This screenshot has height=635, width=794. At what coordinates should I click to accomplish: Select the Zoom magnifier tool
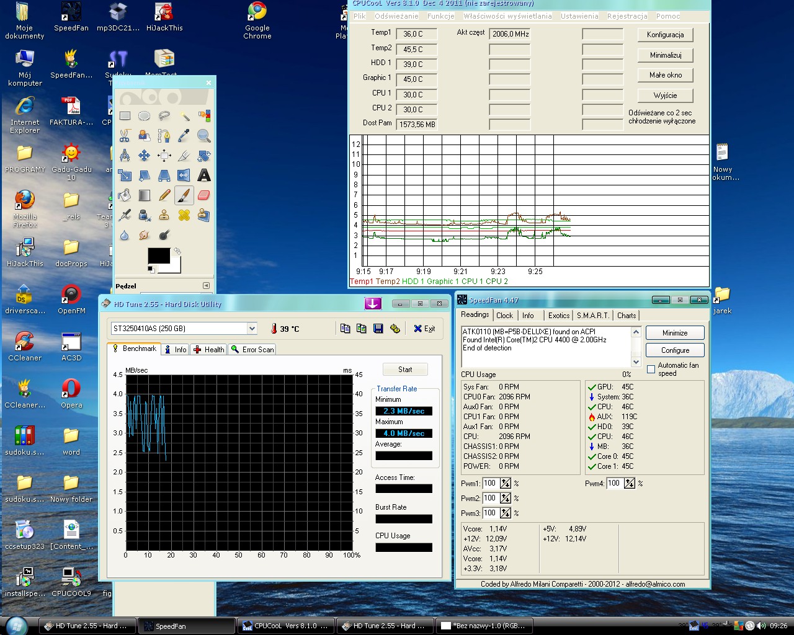[x=204, y=136]
